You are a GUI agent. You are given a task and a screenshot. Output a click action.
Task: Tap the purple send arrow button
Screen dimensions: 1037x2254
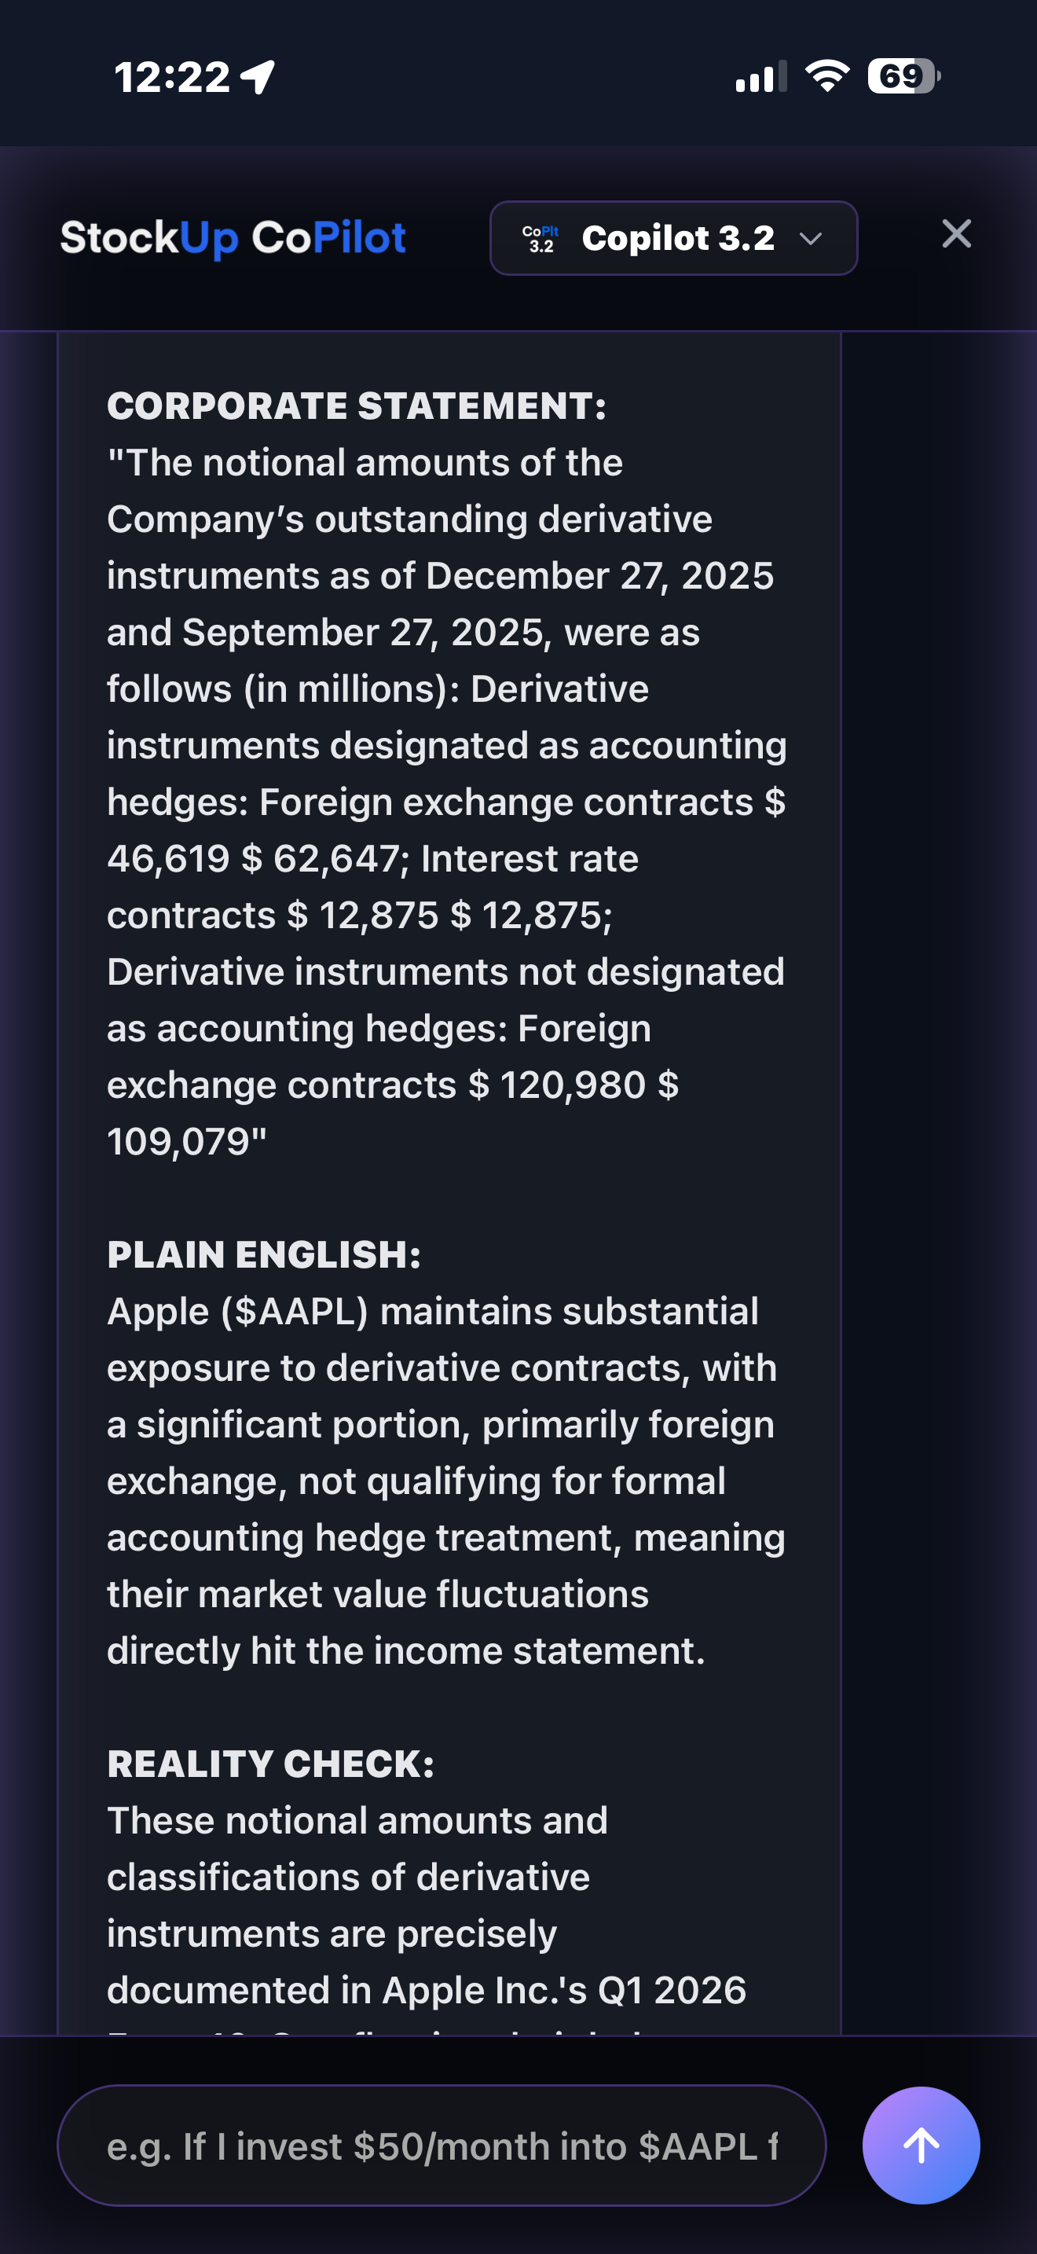(921, 2145)
